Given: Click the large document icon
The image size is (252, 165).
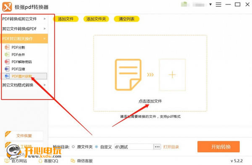Looking at the screenshot, I should click(128, 75).
